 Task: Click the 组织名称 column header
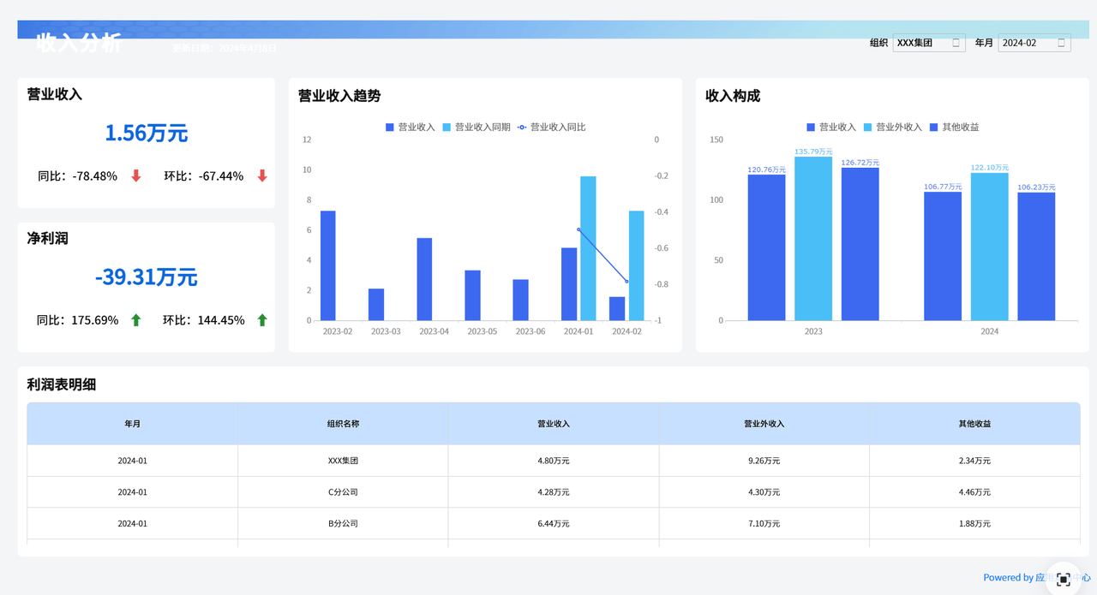pos(343,424)
